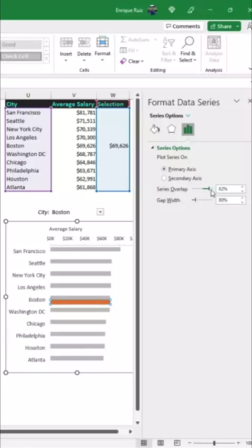Click the Comments button
The image size is (252, 448).
[183, 26]
